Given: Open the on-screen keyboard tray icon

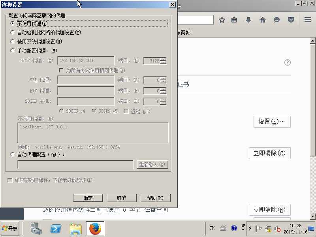Looking at the screenshot, I should pyautogui.click(x=223, y=228).
